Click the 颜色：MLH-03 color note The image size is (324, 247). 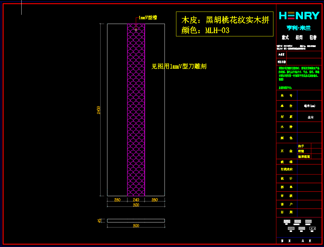[205, 30]
